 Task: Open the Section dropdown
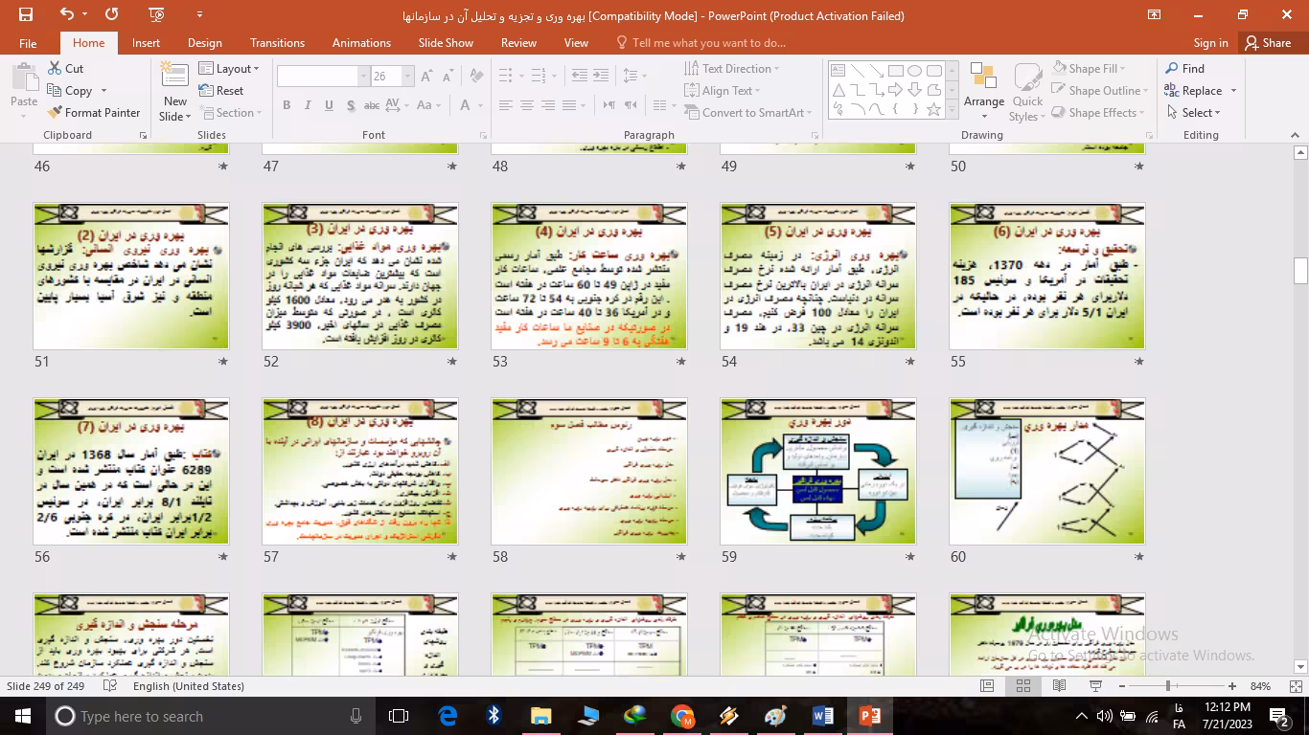click(x=230, y=113)
